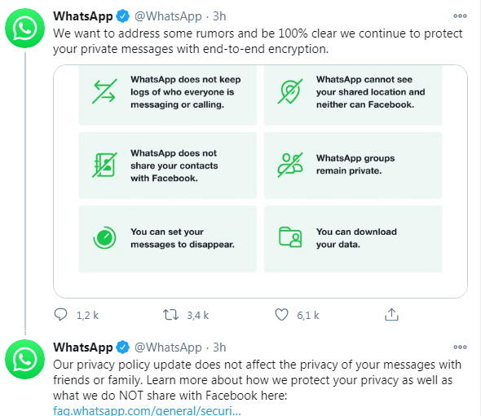Open the share icon under first tweet
Viewport: 481px width, 416px height.
coord(391,315)
